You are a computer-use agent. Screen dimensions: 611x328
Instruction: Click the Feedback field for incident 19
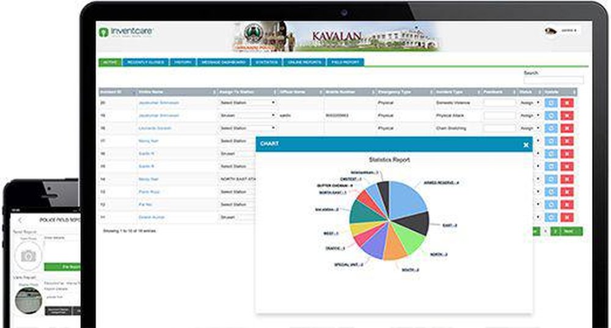coord(499,115)
